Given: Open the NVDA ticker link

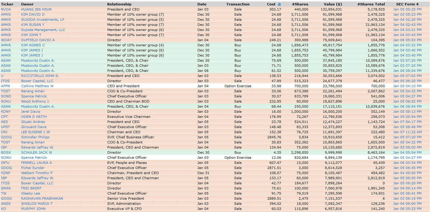Looking at the screenshot, I should [x=6, y=9].
